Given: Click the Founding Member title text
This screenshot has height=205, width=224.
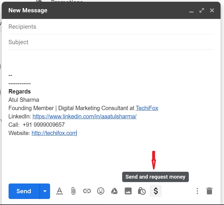Looking at the screenshot, I should pyautogui.click(x=31, y=108).
